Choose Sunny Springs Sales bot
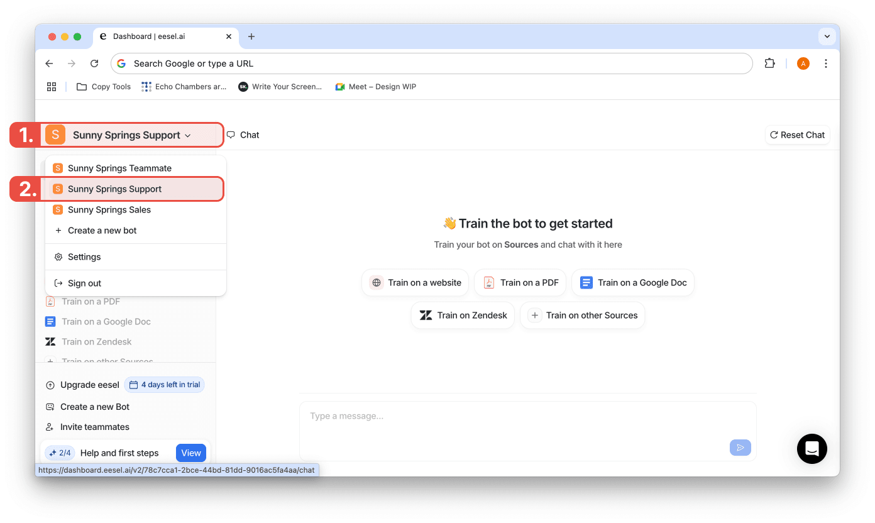 (x=109, y=210)
